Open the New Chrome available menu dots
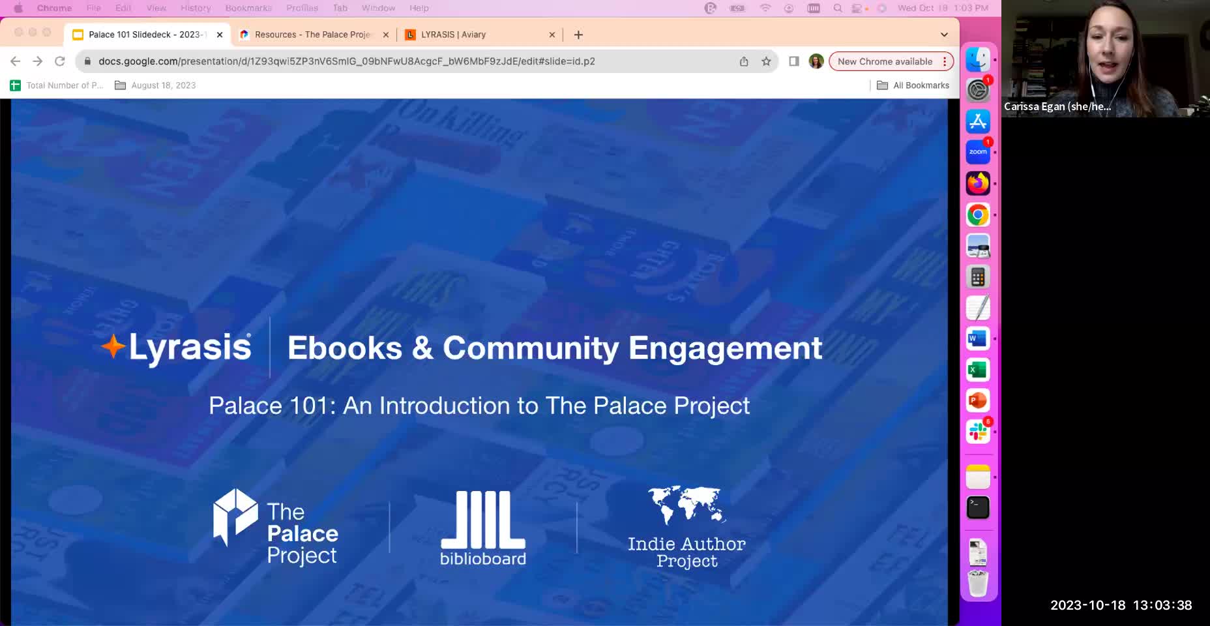This screenshot has width=1210, height=626. coord(944,61)
